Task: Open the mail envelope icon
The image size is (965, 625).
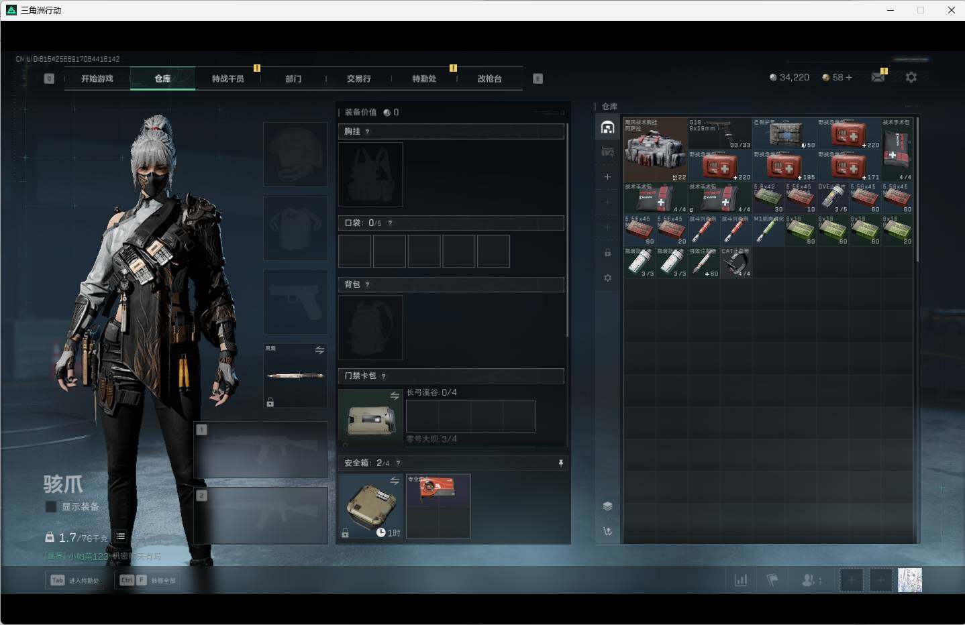Action: (x=878, y=77)
